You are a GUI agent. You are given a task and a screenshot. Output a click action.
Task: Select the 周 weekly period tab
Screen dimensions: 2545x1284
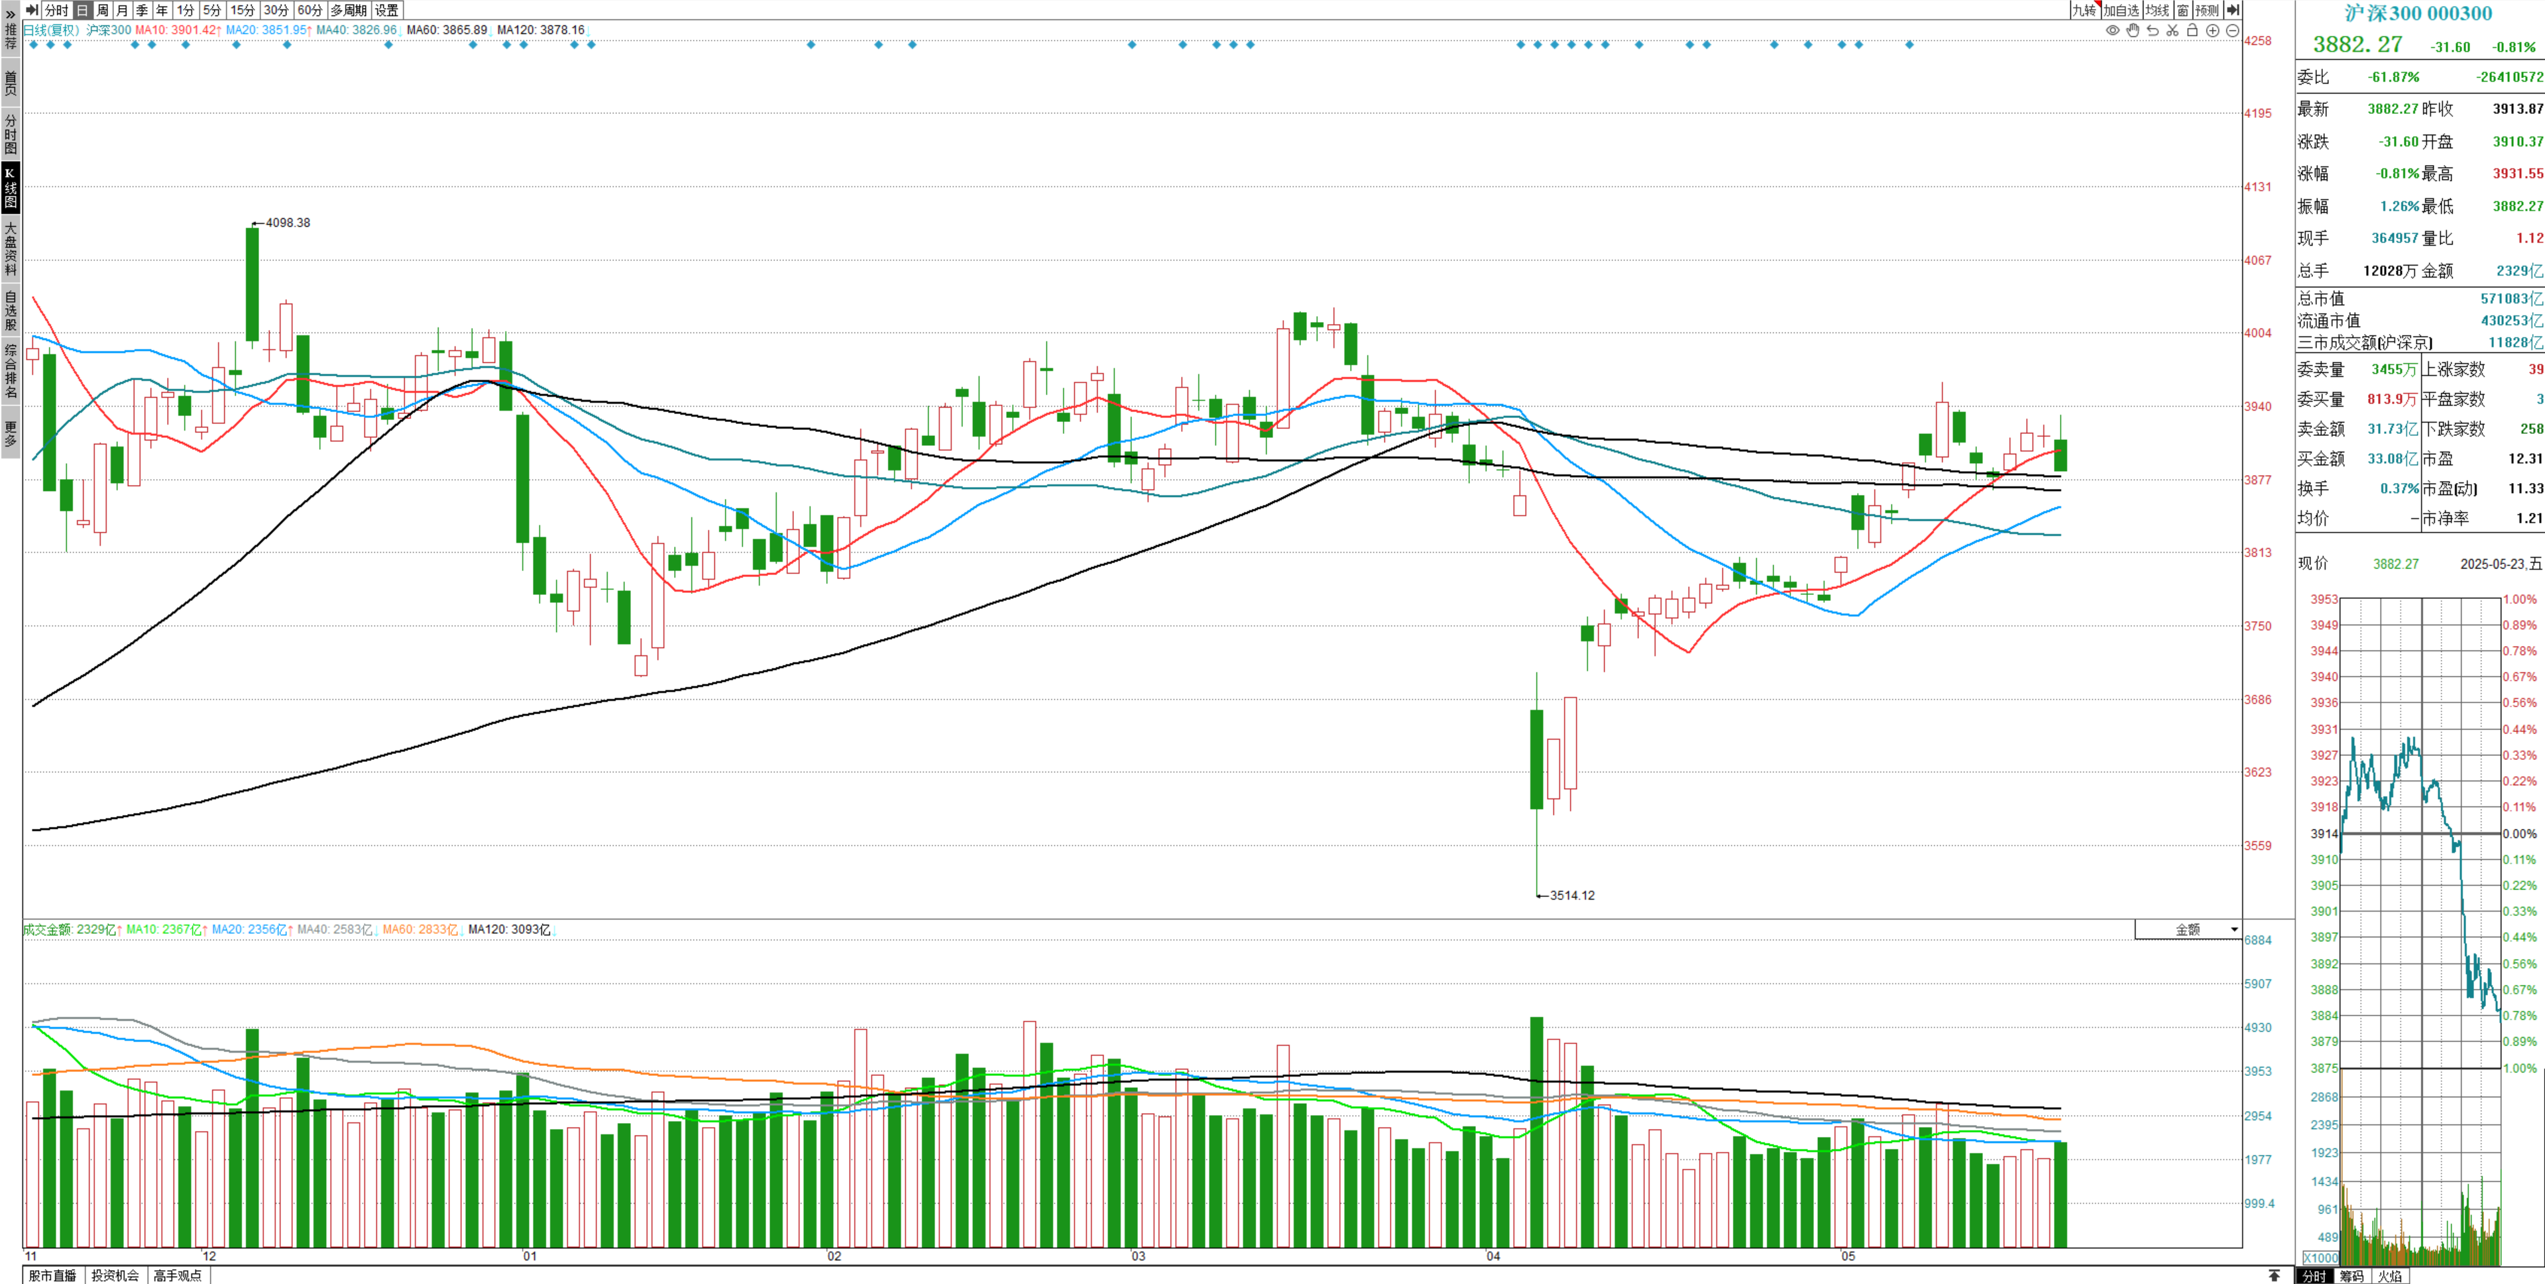[x=102, y=10]
